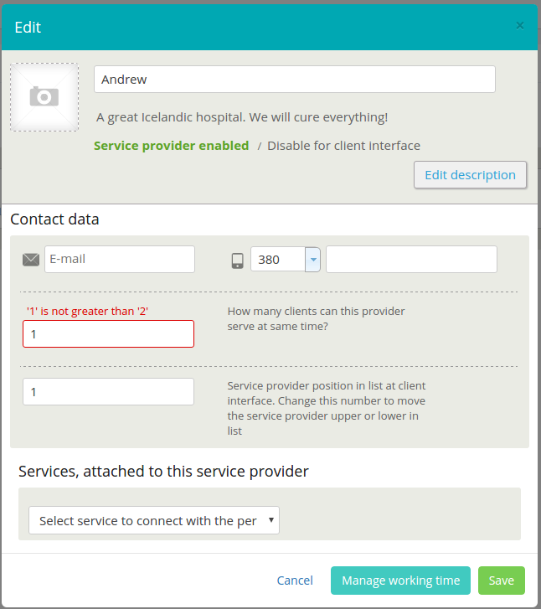Click the red-outlined simultaneous clients field
The image size is (541, 609).
pos(108,333)
